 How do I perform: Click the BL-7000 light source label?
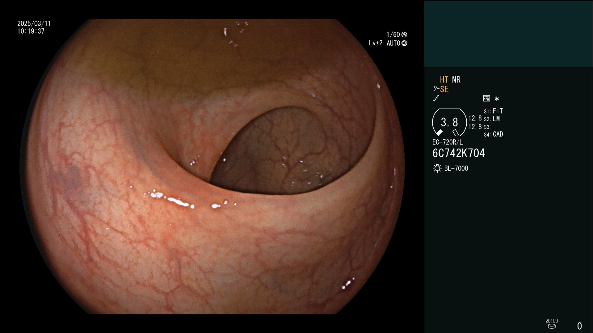pos(456,168)
